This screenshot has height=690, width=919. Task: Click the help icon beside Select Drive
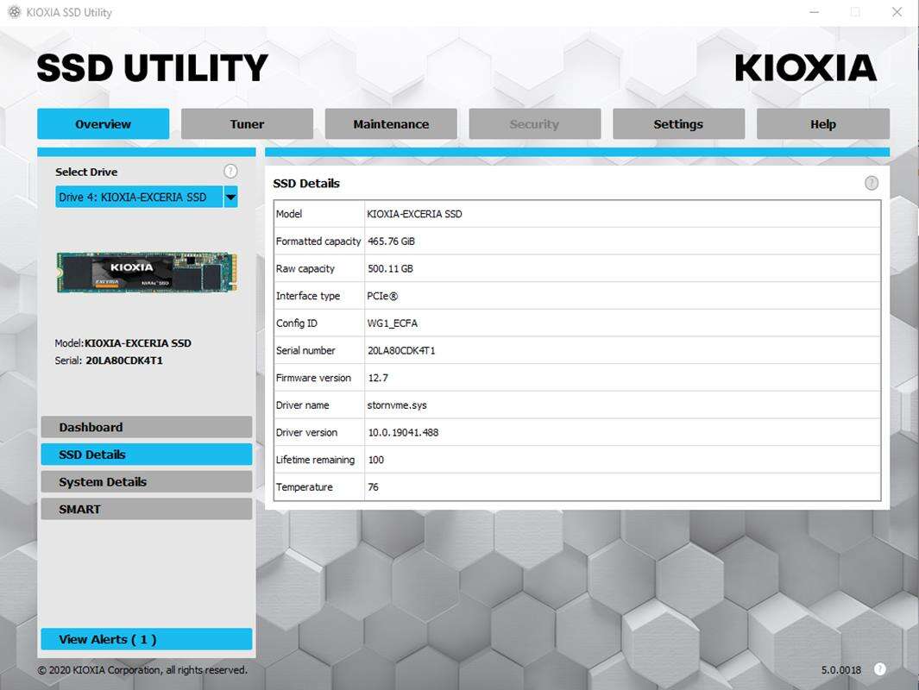coord(230,172)
